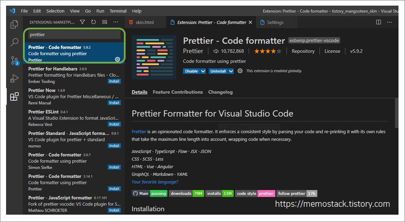Image resolution: width=405 pixels, height=222 pixels.
Task: Click the installs 11M badge
Action: tap(219, 193)
